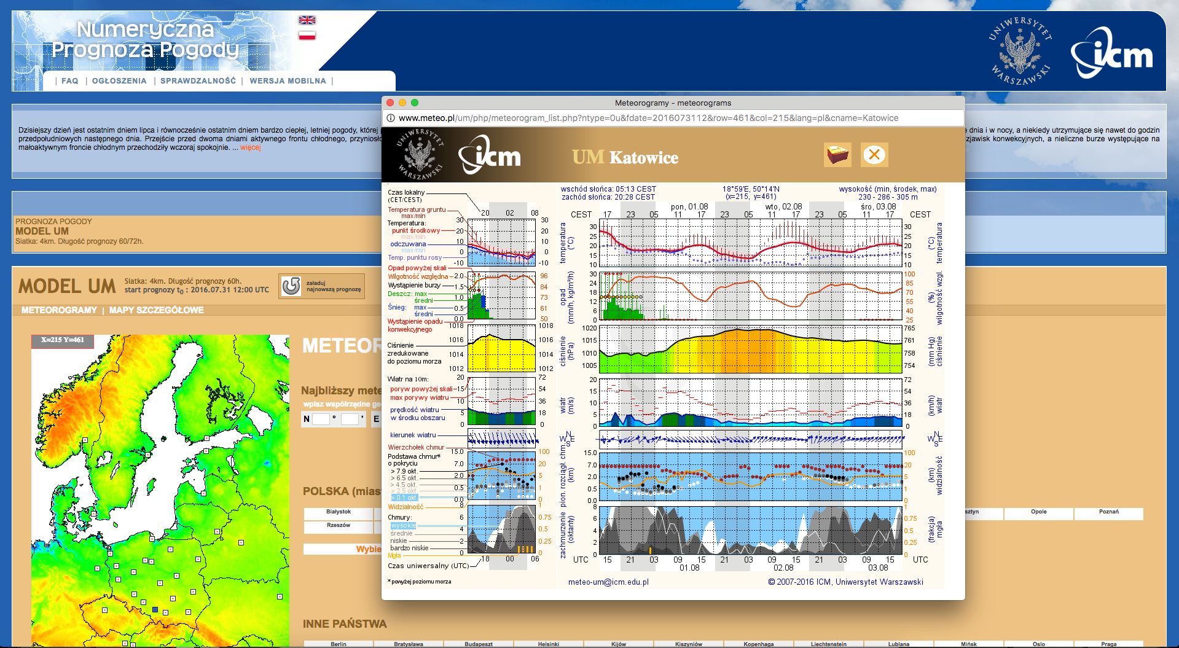Click the 'INNE PAŃSTWA' section heading
1179x648 pixels.
click(345, 624)
